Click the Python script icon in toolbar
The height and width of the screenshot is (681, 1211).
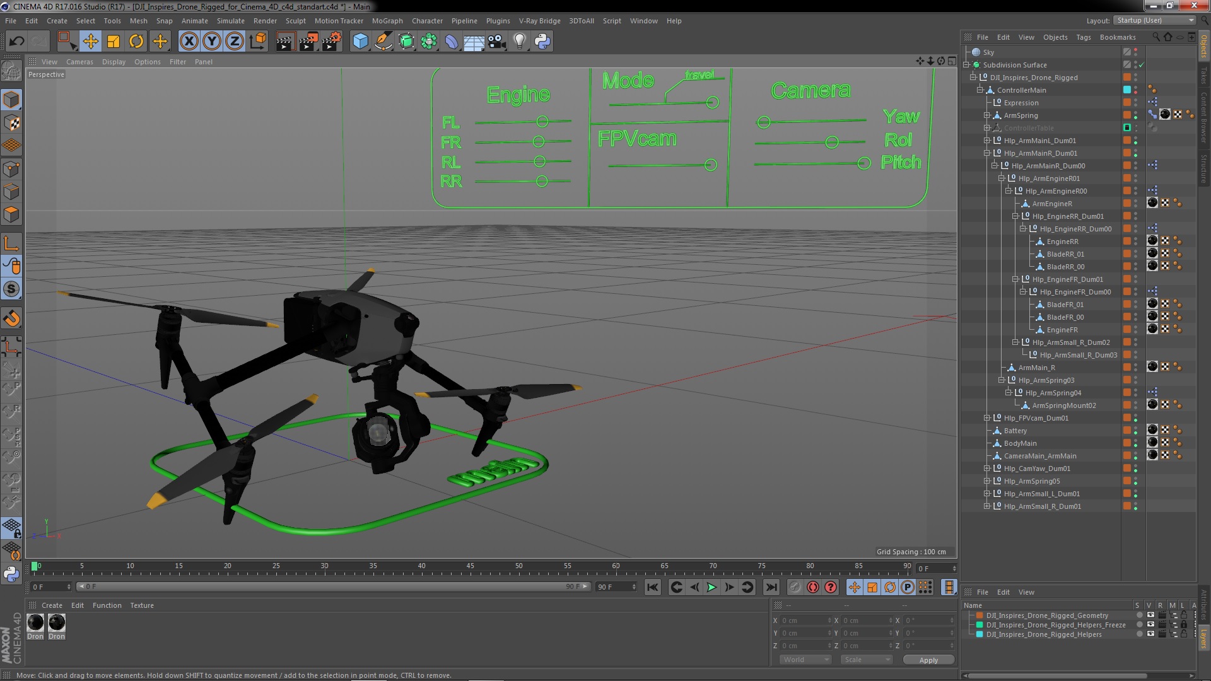(x=542, y=42)
